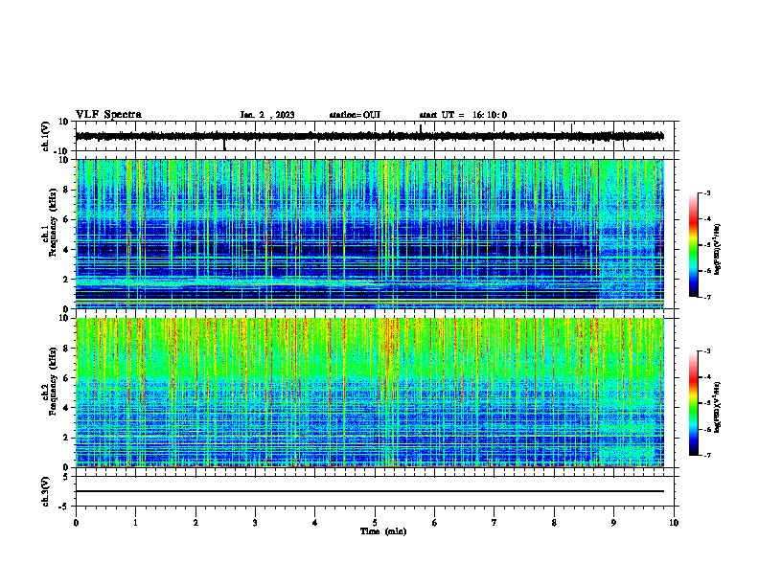Click time-axis tick label "3"
The width and height of the screenshot is (759, 586).
pos(255,523)
